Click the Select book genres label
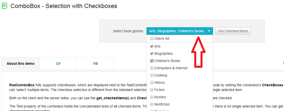This screenshot has height=111, width=284. 128,31
